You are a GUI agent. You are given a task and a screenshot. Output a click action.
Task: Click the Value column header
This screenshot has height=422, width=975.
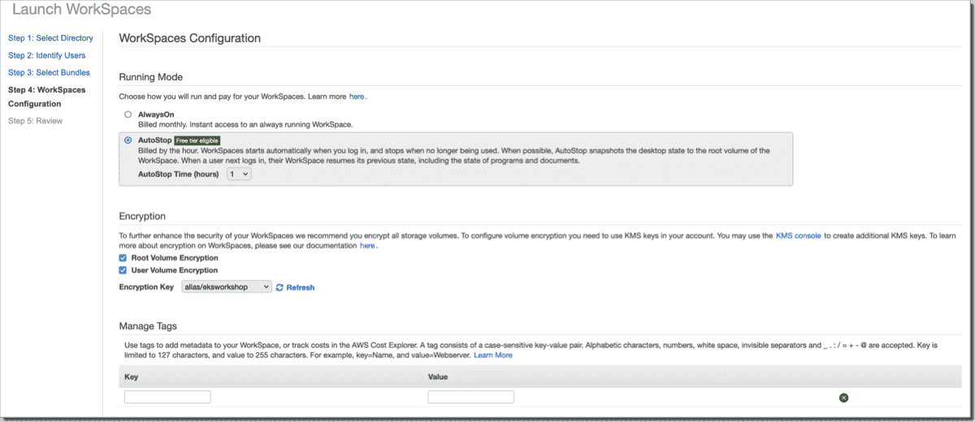(438, 377)
